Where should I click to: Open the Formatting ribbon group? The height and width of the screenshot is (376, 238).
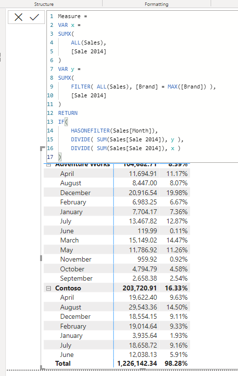click(156, 4)
